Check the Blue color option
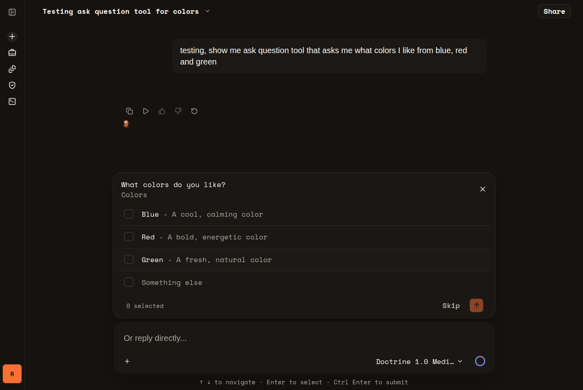This screenshot has width=583, height=390. (x=129, y=214)
